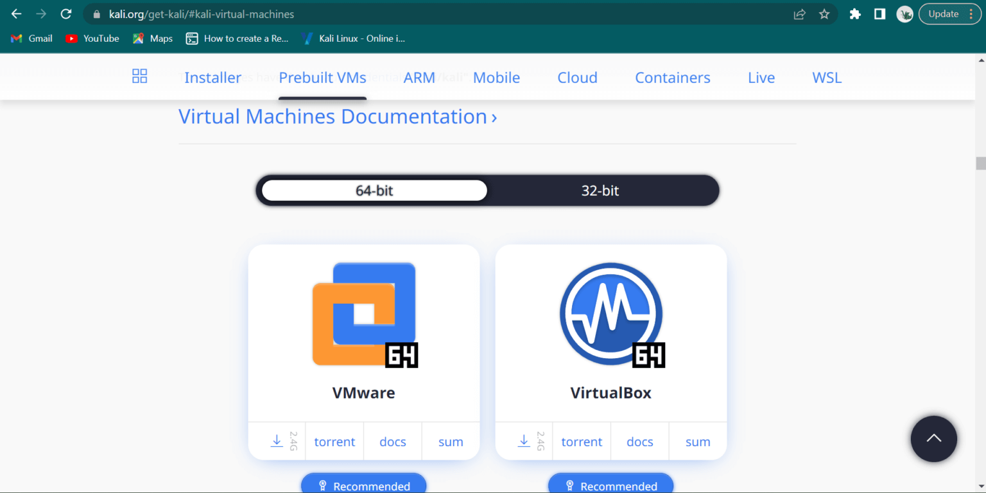Bookmark this page with the star icon
This screenshot has height=493, width=986.
click(824, 13)
